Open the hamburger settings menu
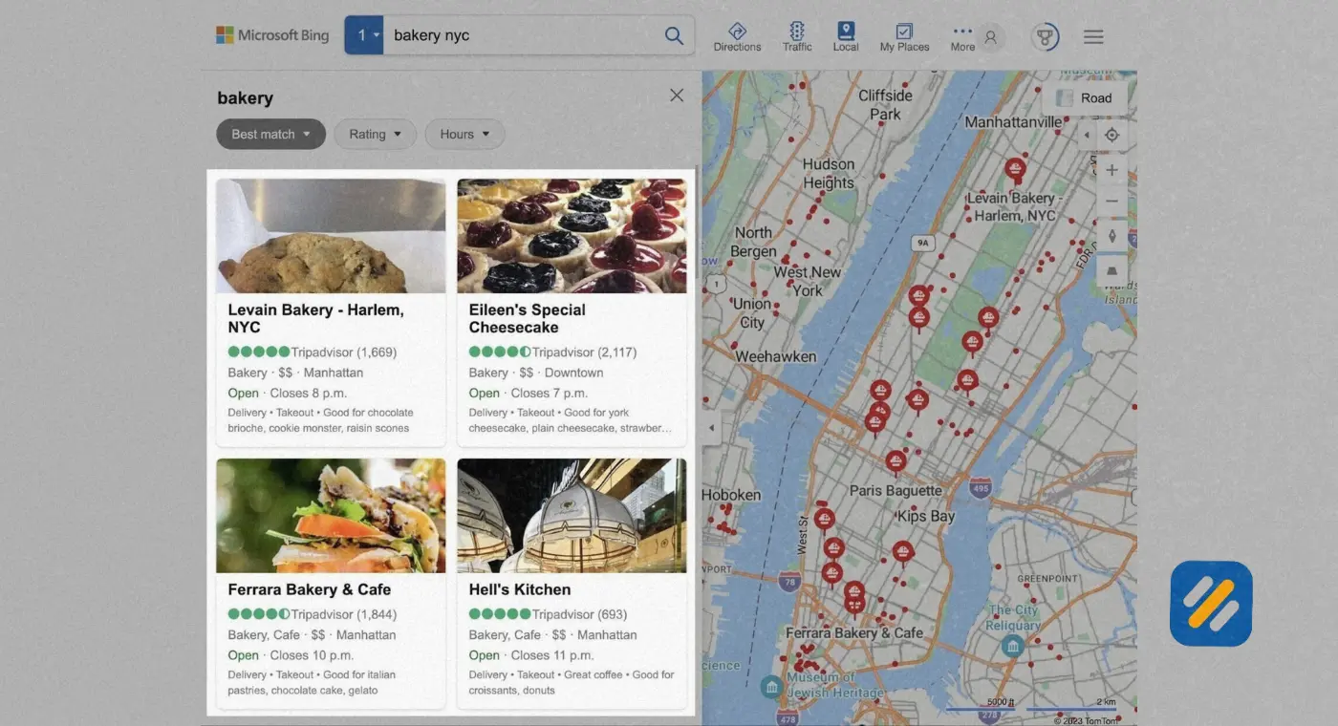The height and width of the screenshot is (726, 1338). pos(1093,37)
